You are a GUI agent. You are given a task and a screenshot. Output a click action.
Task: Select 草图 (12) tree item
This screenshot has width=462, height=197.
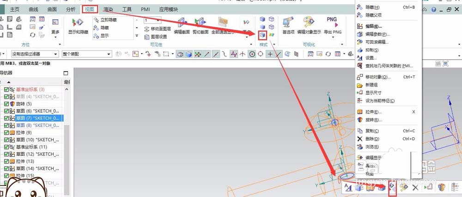coord(38,154)
